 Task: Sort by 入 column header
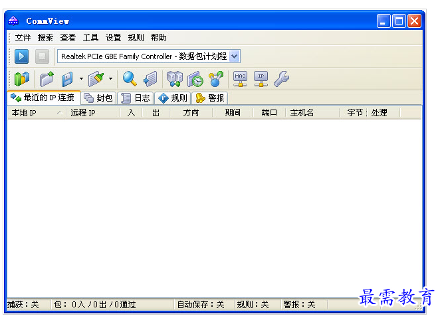(x=131, y=113)
